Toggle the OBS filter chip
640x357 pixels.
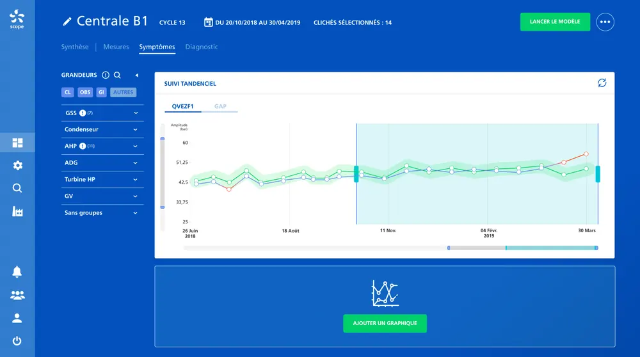tap(85, 92)
